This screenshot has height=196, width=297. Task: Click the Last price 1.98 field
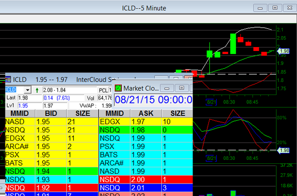30,98
